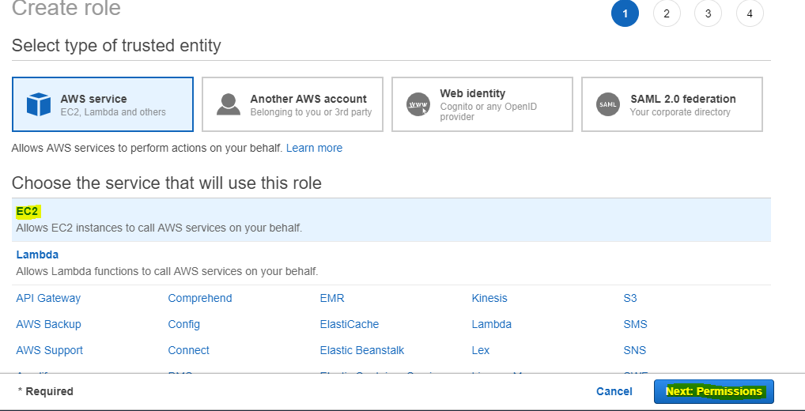805x411 pixels.
Task: Choose the Web identity card
Action: coord(482,104)
